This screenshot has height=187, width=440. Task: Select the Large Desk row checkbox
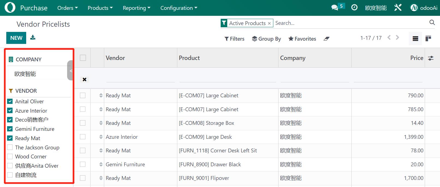(x=83, y=137)
